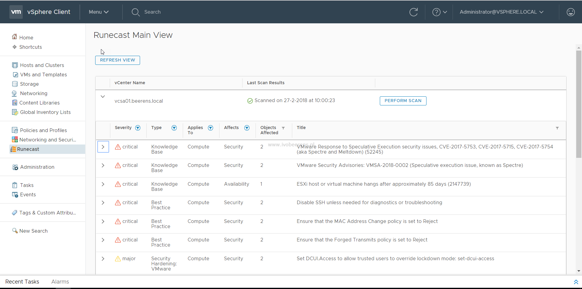This screenshot has height=289, width=582.
Task: Click the Tags & Custom Attributes icon
Action: pyautogui.click(x=14, y=213)
